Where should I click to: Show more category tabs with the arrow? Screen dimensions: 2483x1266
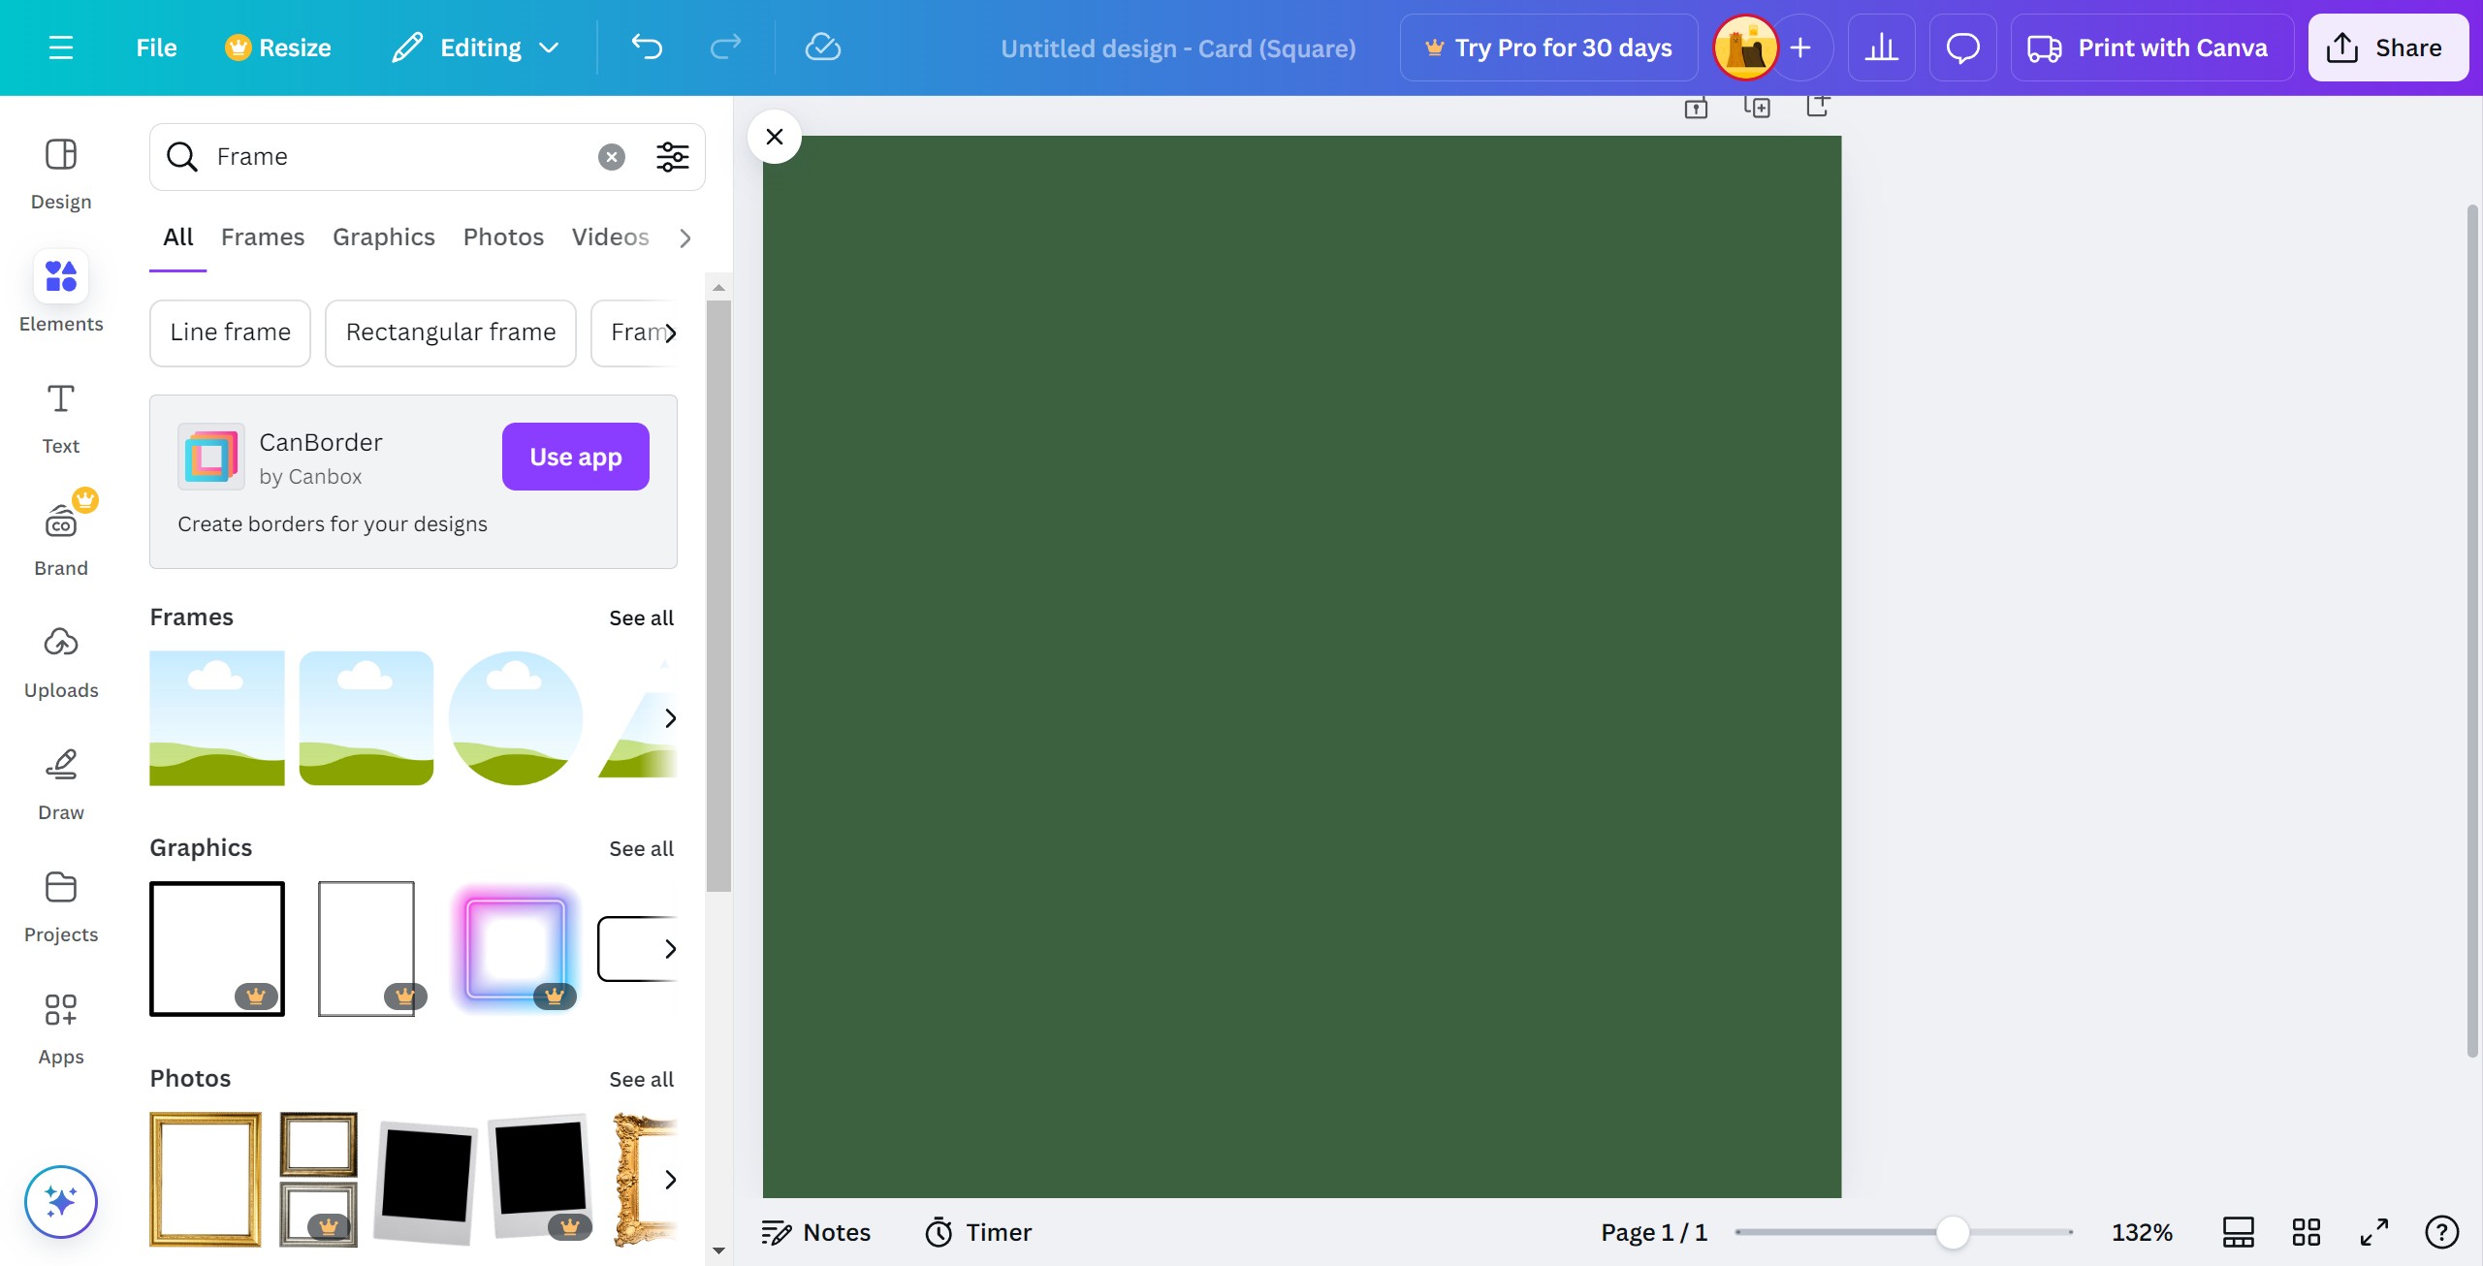click(x=685, y=238)
